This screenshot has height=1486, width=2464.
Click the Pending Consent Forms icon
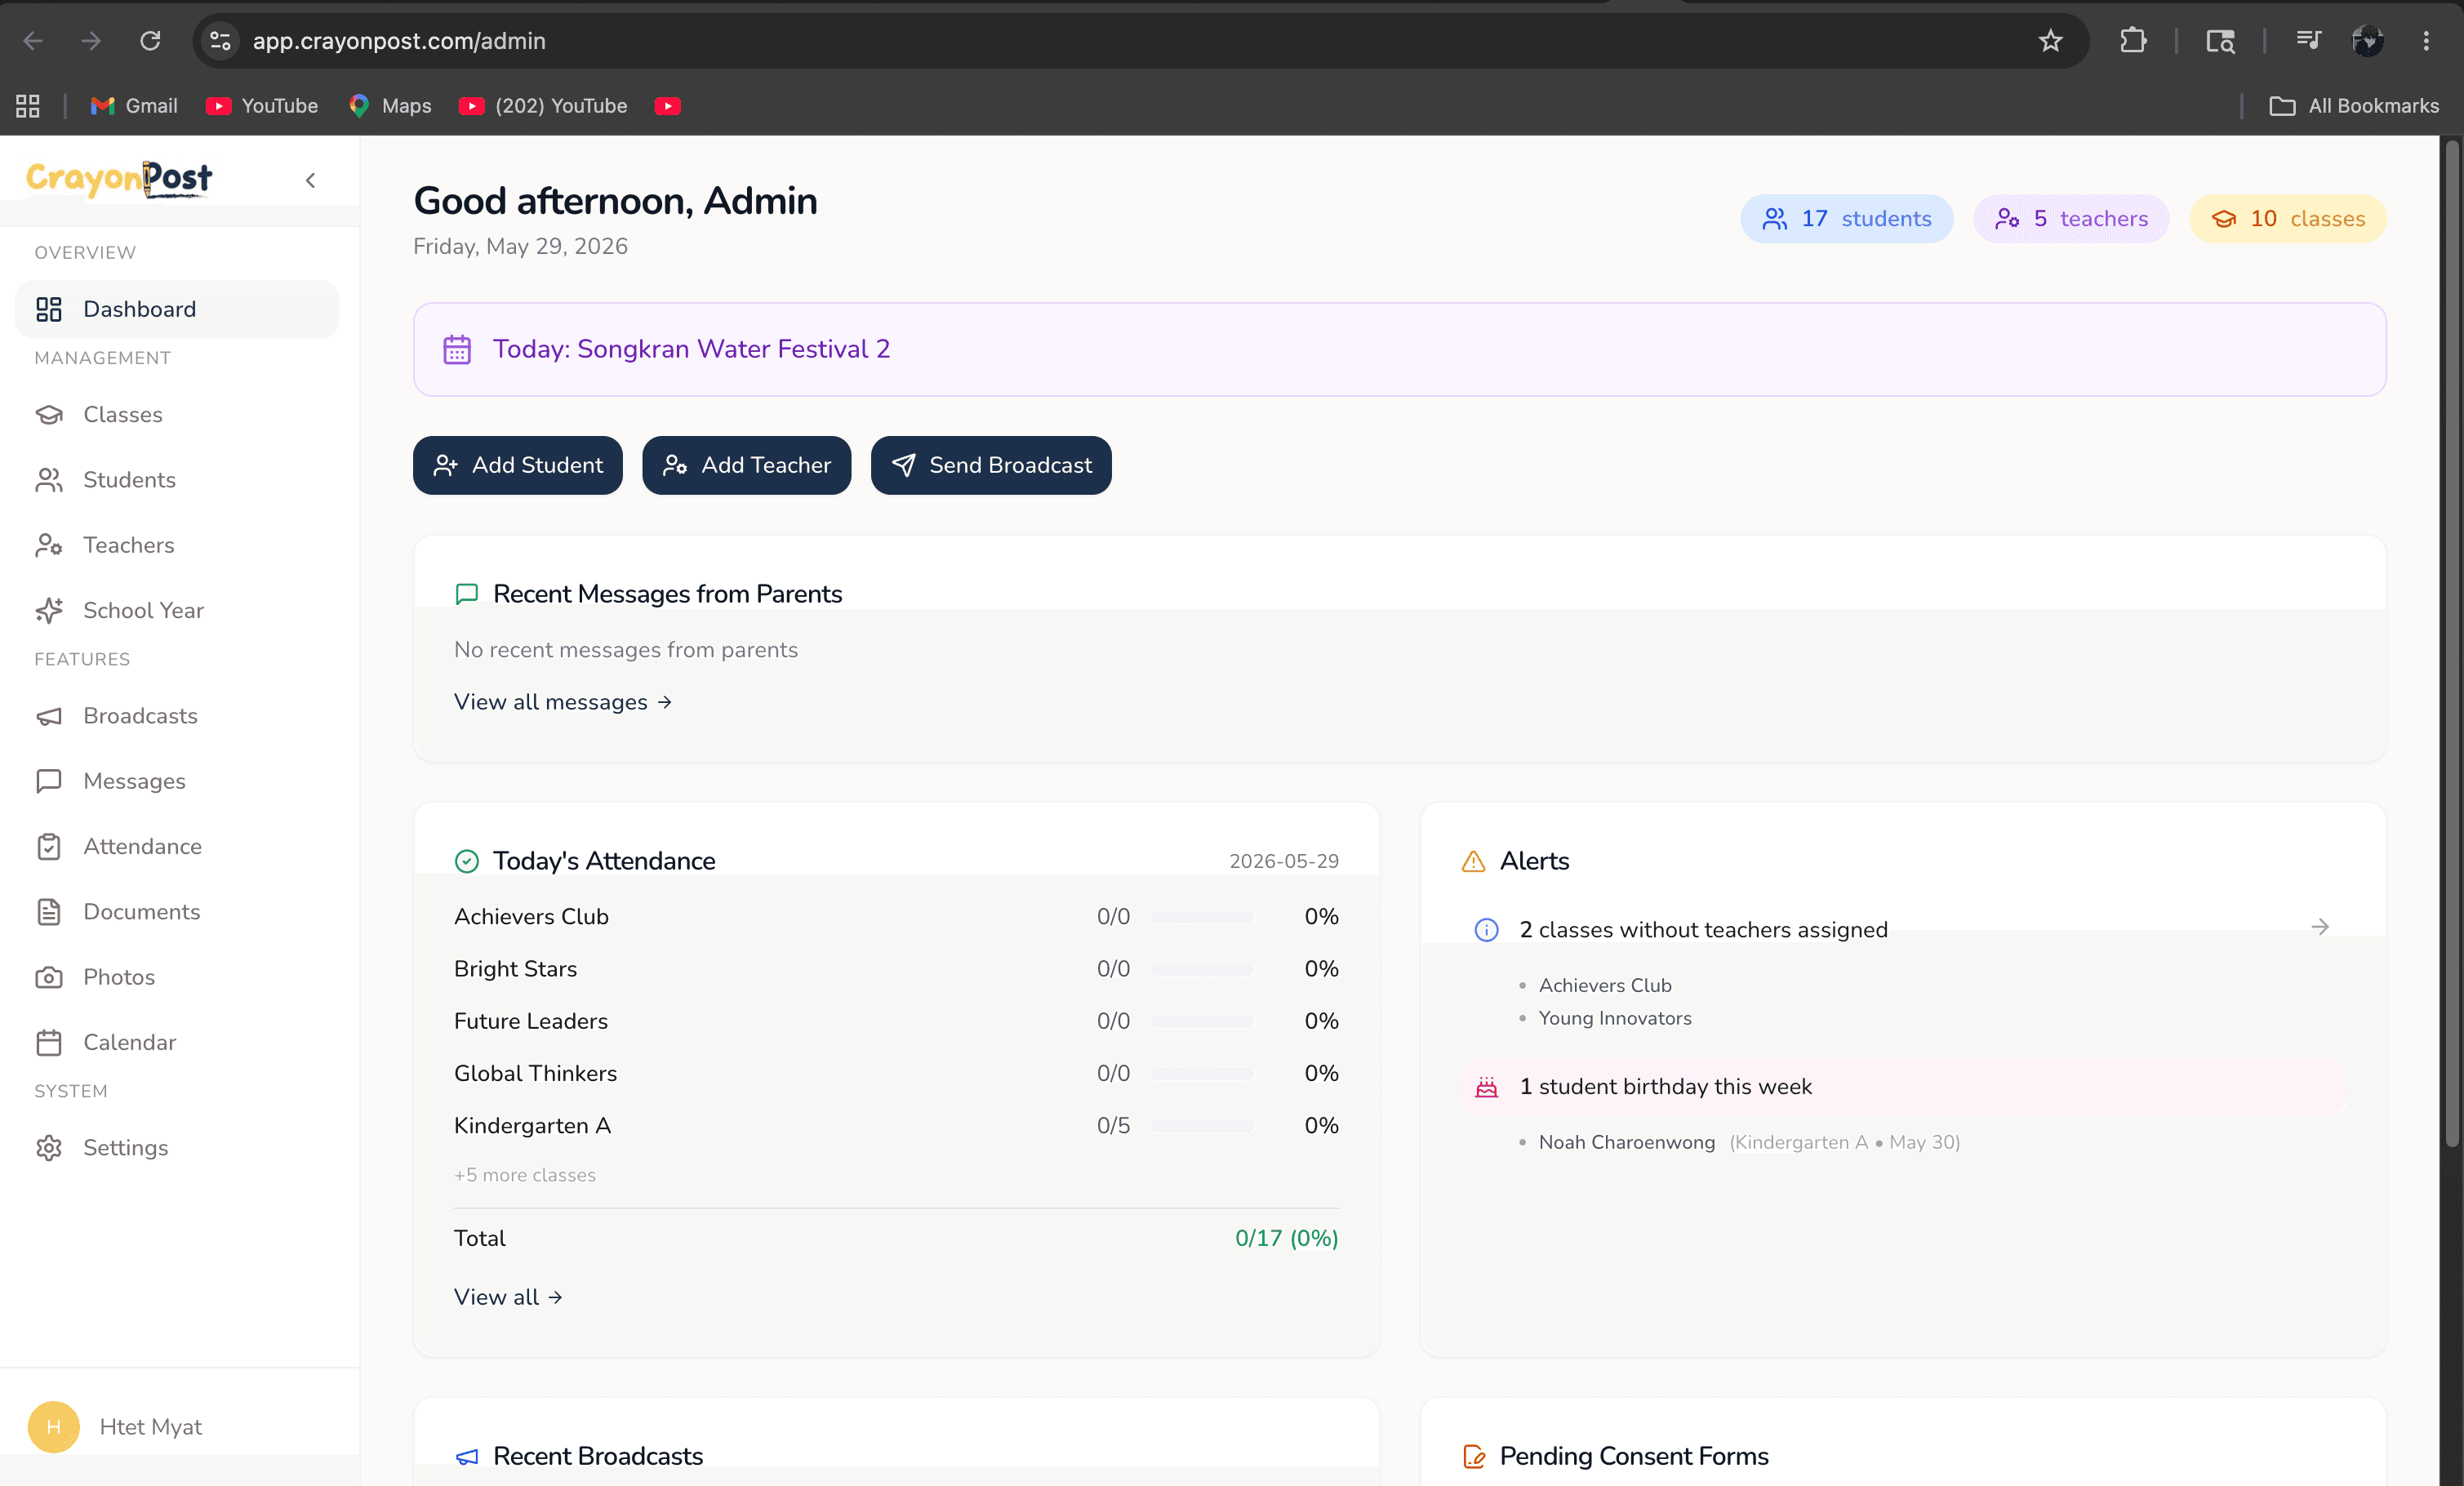[1473, 1457]
